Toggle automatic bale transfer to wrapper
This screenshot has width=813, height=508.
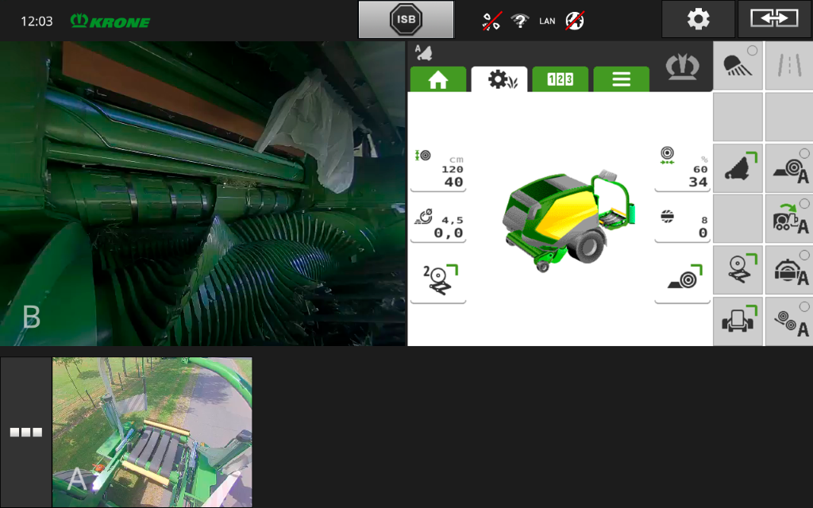click(x=789, y=219)
